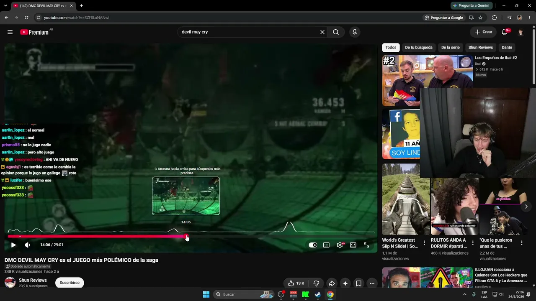Open Chrome profile avatar
The height and width of the screenshot is (301, 536).
(x=520, y=18)
